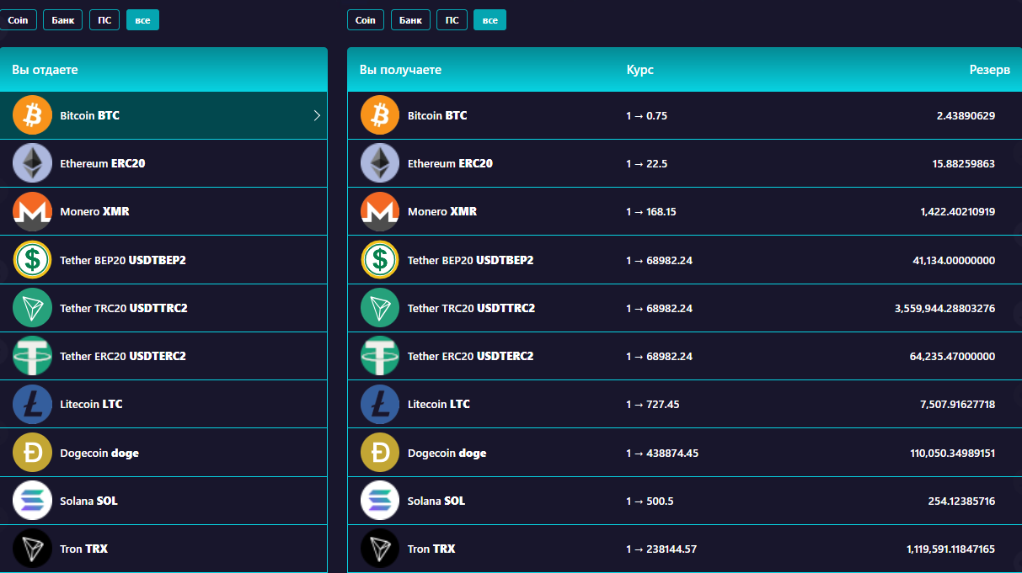Select the ПС filter above the receive list

coord(452,19)
